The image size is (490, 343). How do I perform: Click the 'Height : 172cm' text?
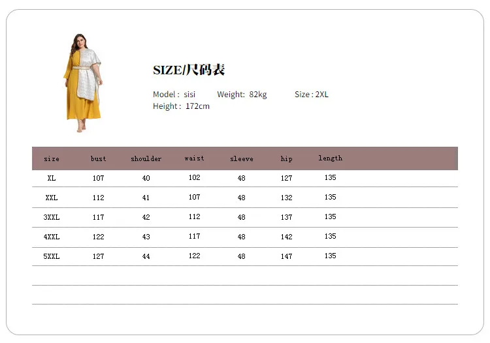[x=181, y=106]
